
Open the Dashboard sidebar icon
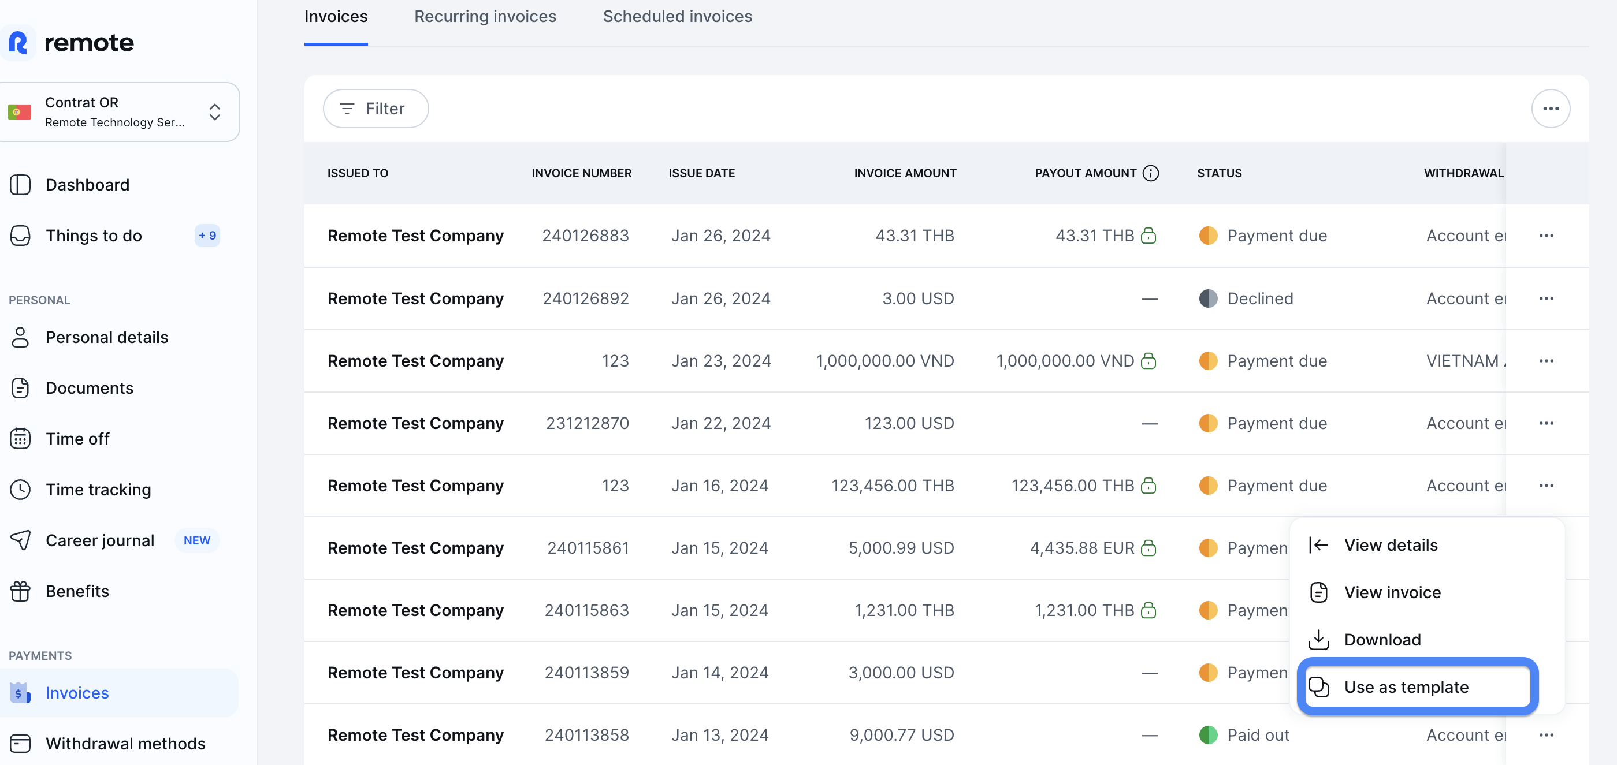(x=20, y=185)
